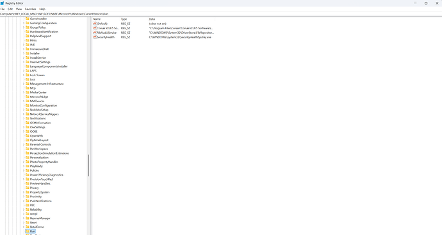Select the RtkAudUService value name
Image resolution: width=442 pixels, height=235 pixels.
click(x=106, y=33)
